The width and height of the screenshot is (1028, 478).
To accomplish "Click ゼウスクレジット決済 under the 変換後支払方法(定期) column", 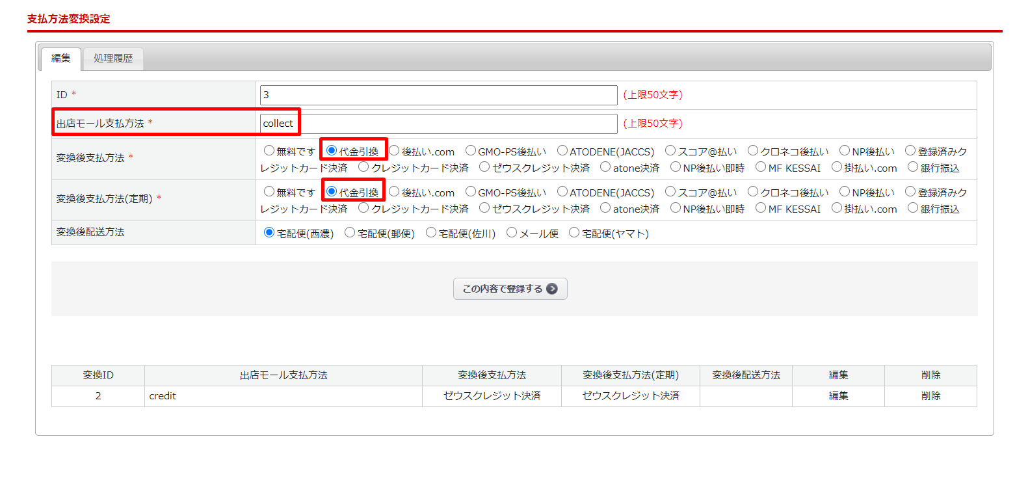I will (x=631, y=396).
